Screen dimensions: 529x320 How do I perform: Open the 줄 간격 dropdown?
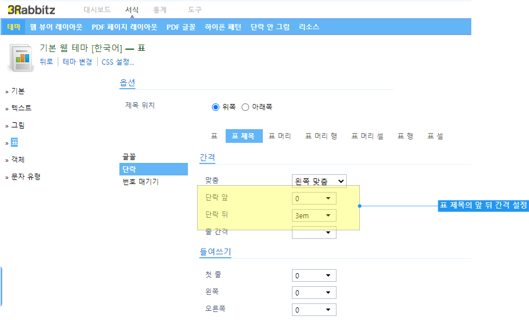coord(314,233)
